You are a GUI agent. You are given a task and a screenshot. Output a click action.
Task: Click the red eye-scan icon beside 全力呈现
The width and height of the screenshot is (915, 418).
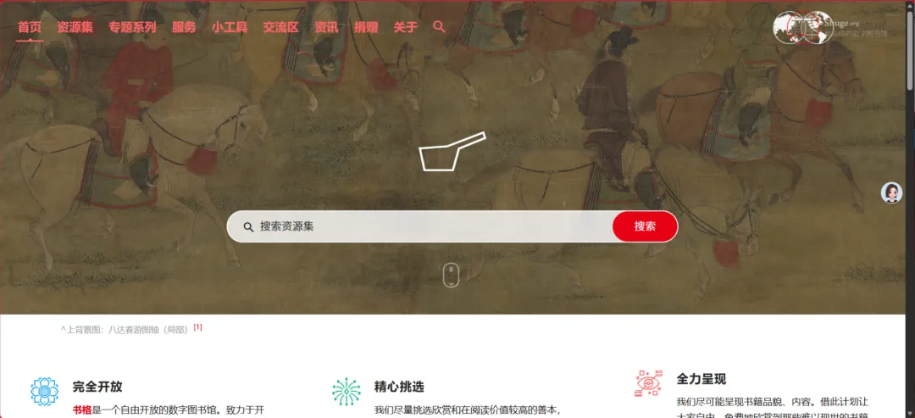click(x=648, y=383)
